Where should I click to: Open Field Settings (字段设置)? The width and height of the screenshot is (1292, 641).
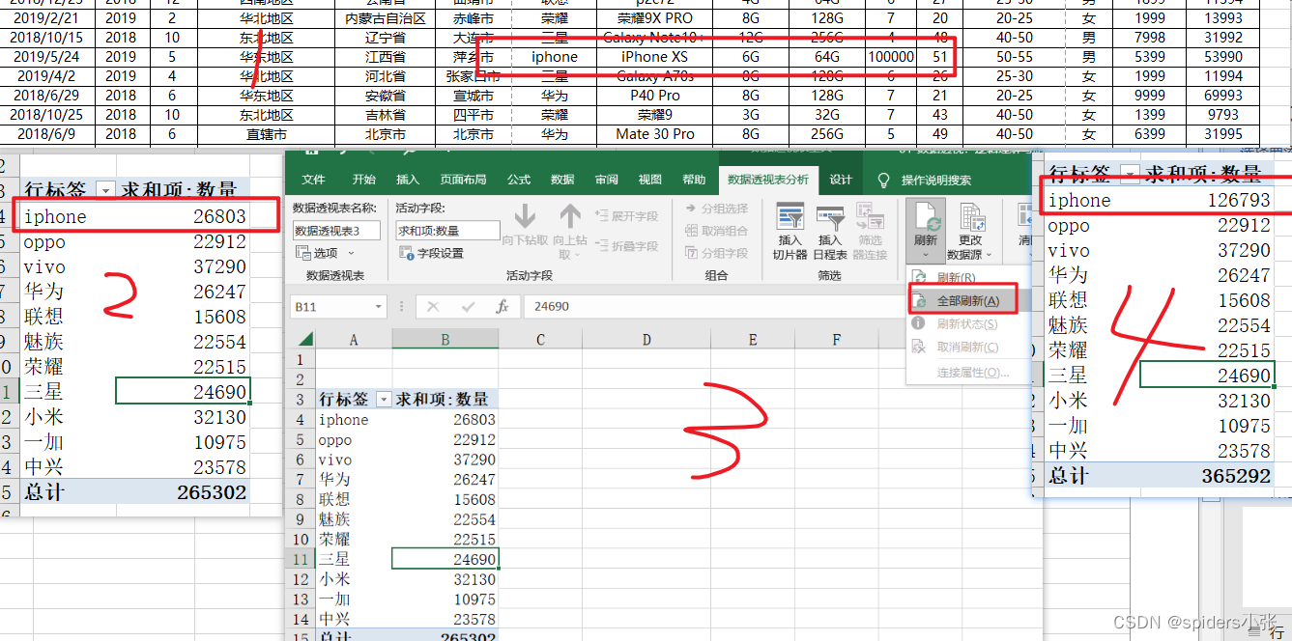[x=431, y=253]
